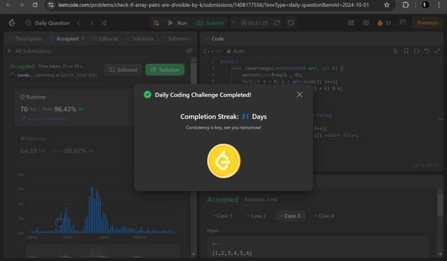Collapse the timer with the left chevron

tap(234, 23)
